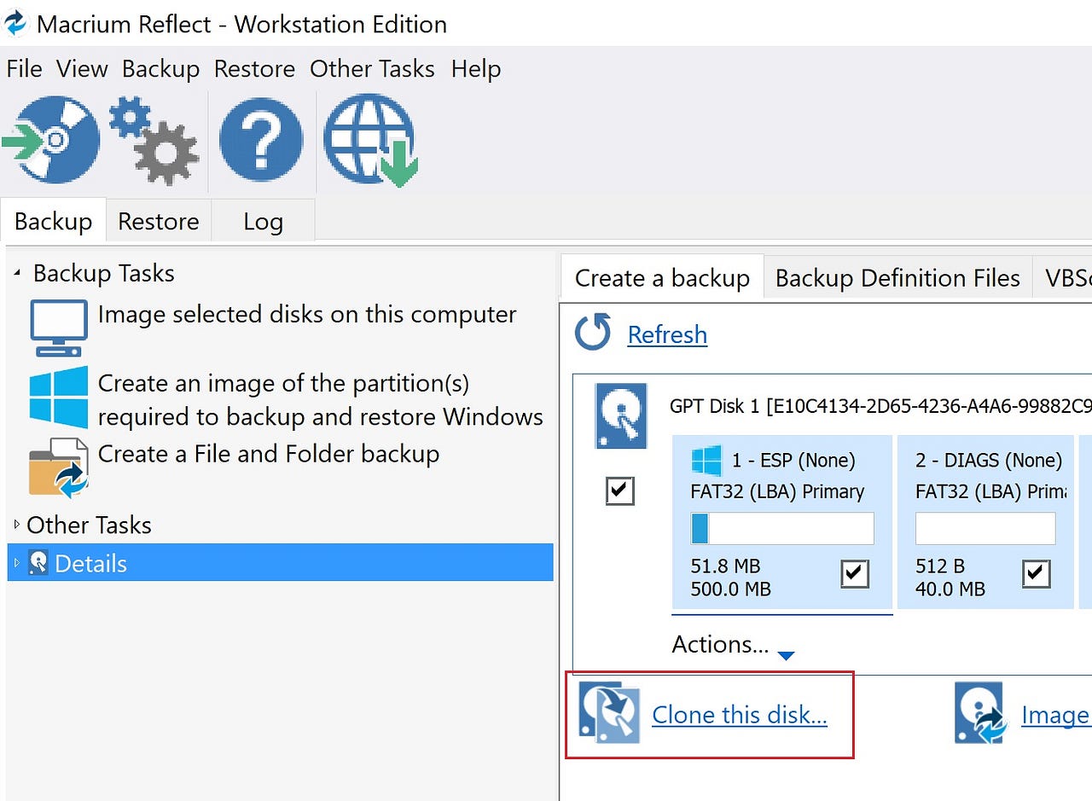Open settings via the gears toolbar icon
Viewport: 1092px width, 801px height.
click(x=154, y=141)
